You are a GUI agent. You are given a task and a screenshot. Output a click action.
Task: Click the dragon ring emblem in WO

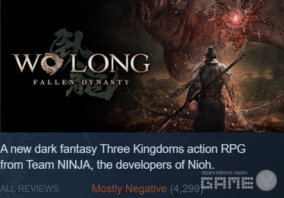point(52,64)
